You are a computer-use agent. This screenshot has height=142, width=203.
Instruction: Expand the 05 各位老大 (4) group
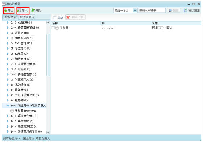coord(8,49)
